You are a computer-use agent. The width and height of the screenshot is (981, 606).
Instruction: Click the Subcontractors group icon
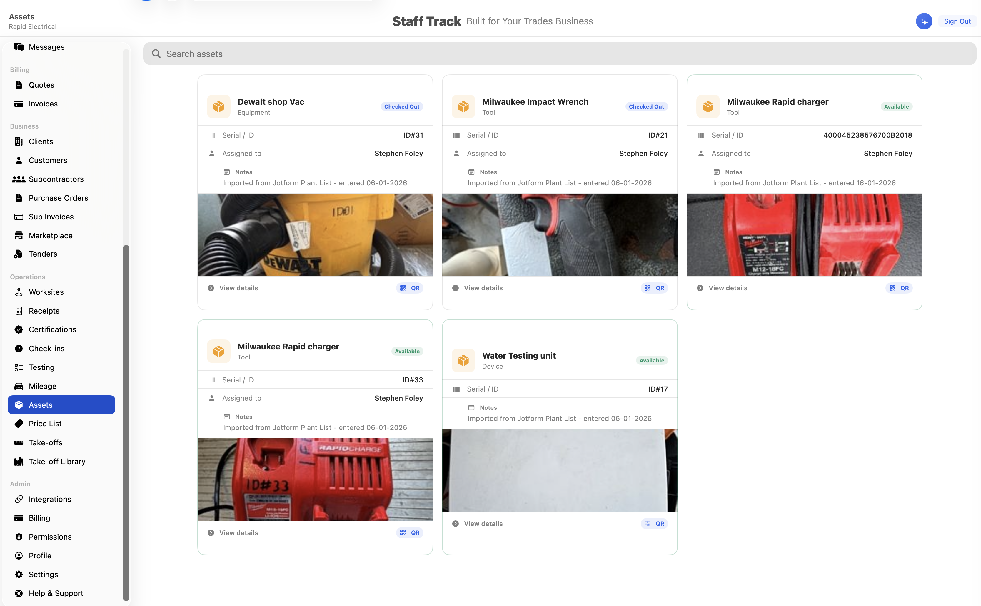point(19,179)
